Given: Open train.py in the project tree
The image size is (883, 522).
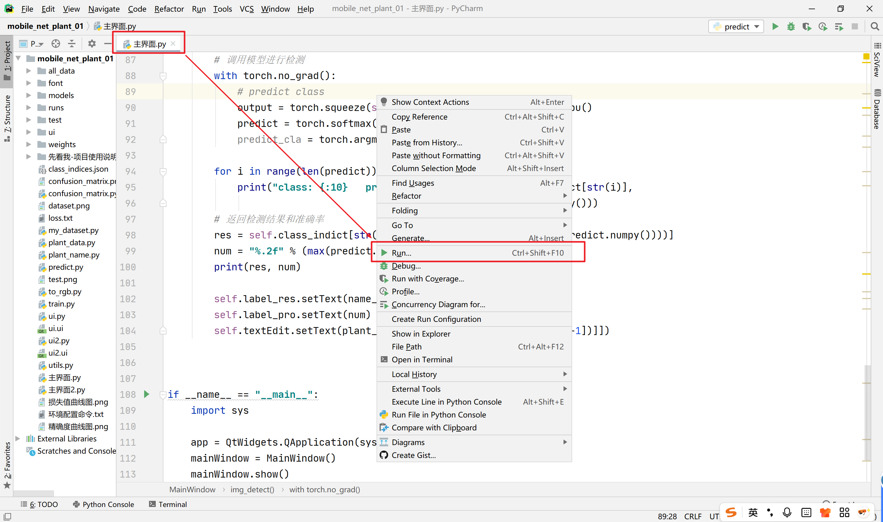Looking at the screenshot, I should [x=61, y=303].
